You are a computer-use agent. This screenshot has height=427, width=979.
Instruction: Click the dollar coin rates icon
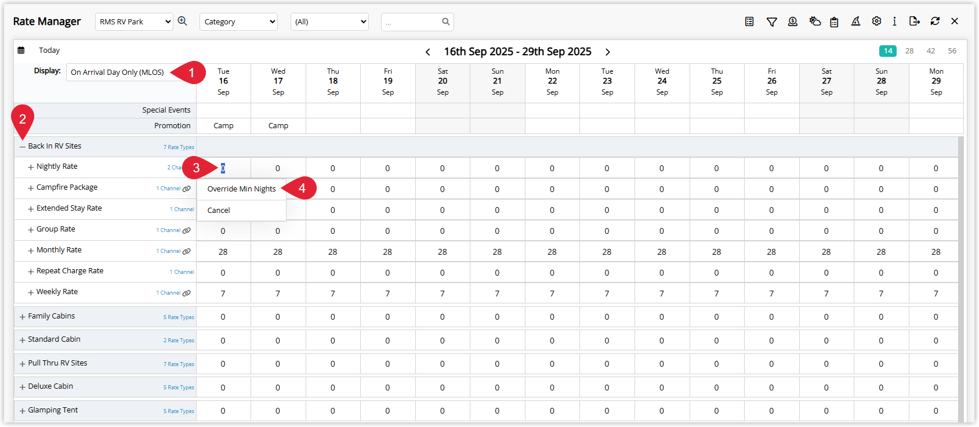click(793, 21)
